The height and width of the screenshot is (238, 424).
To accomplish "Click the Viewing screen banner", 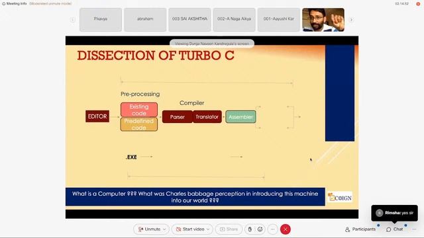I will pos(212,44).
